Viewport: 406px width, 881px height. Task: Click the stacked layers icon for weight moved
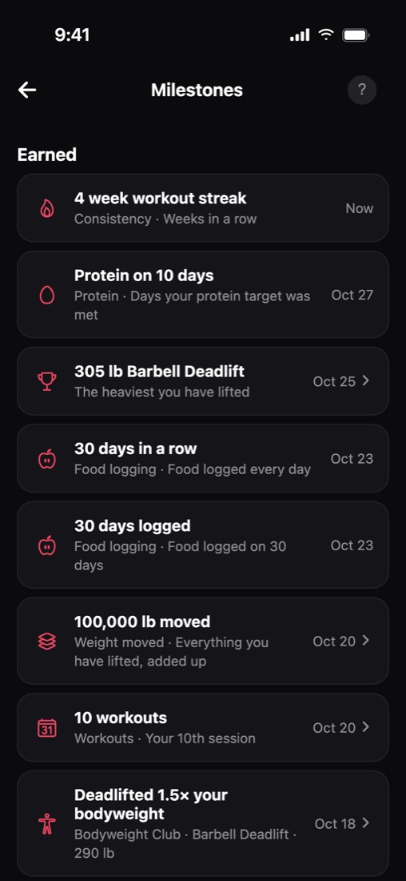point(47,641)
